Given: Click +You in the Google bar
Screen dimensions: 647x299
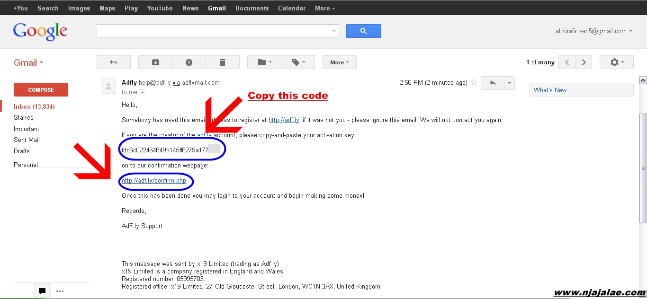Looking at the screenshot, I should pyautogui.click(x=20, y=8).
